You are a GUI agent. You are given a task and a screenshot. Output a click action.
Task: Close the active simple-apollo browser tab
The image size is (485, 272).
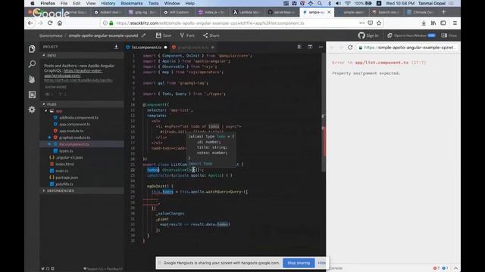[329, 12]
